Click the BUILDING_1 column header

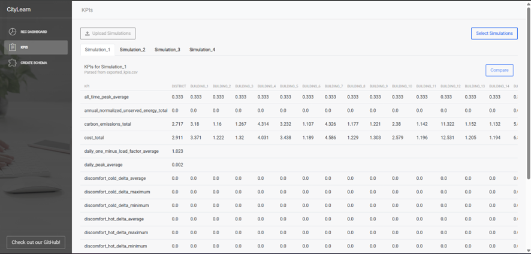(x=199, y=86)
